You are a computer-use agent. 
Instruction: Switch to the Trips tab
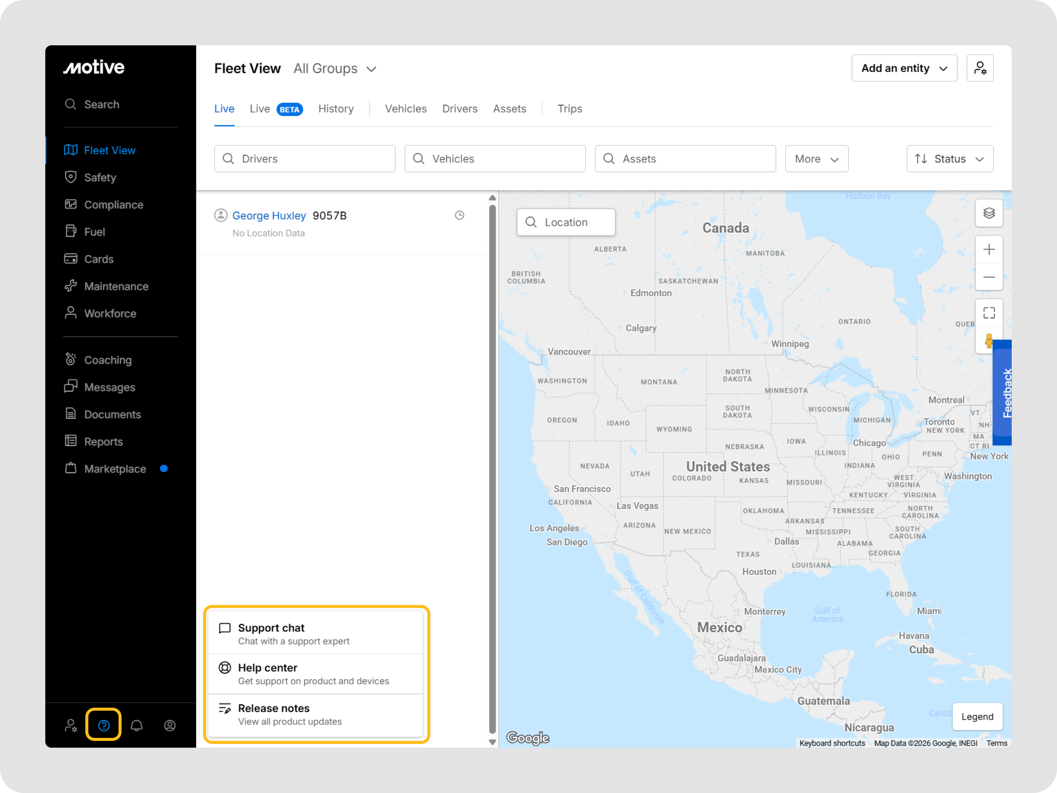point(570,109)
